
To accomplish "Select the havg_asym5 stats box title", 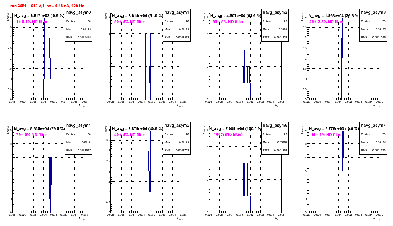I will [x=177, y=126].
